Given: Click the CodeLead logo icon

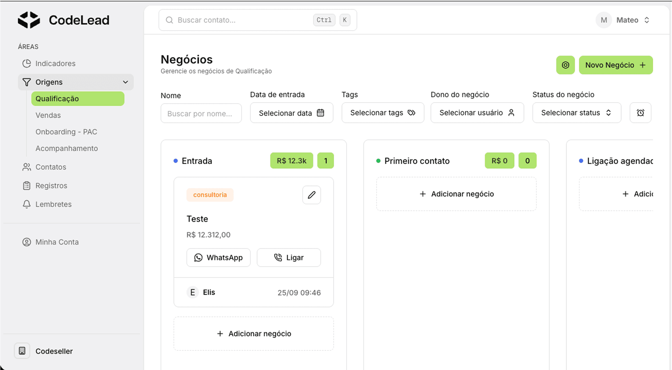Looking at the screenshot, I should (29, 20).
